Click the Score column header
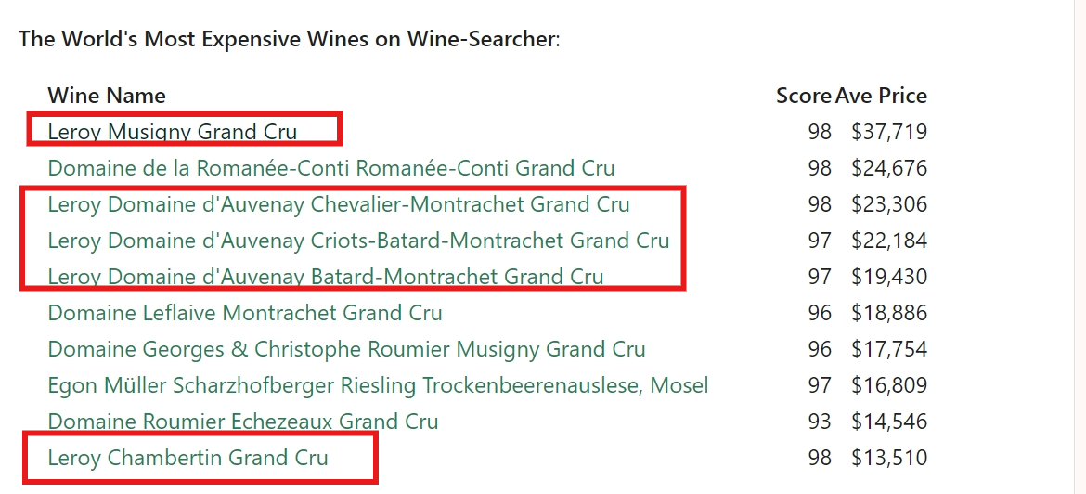This screenshot has width=1086, height=494. click(x=804, y=96)
